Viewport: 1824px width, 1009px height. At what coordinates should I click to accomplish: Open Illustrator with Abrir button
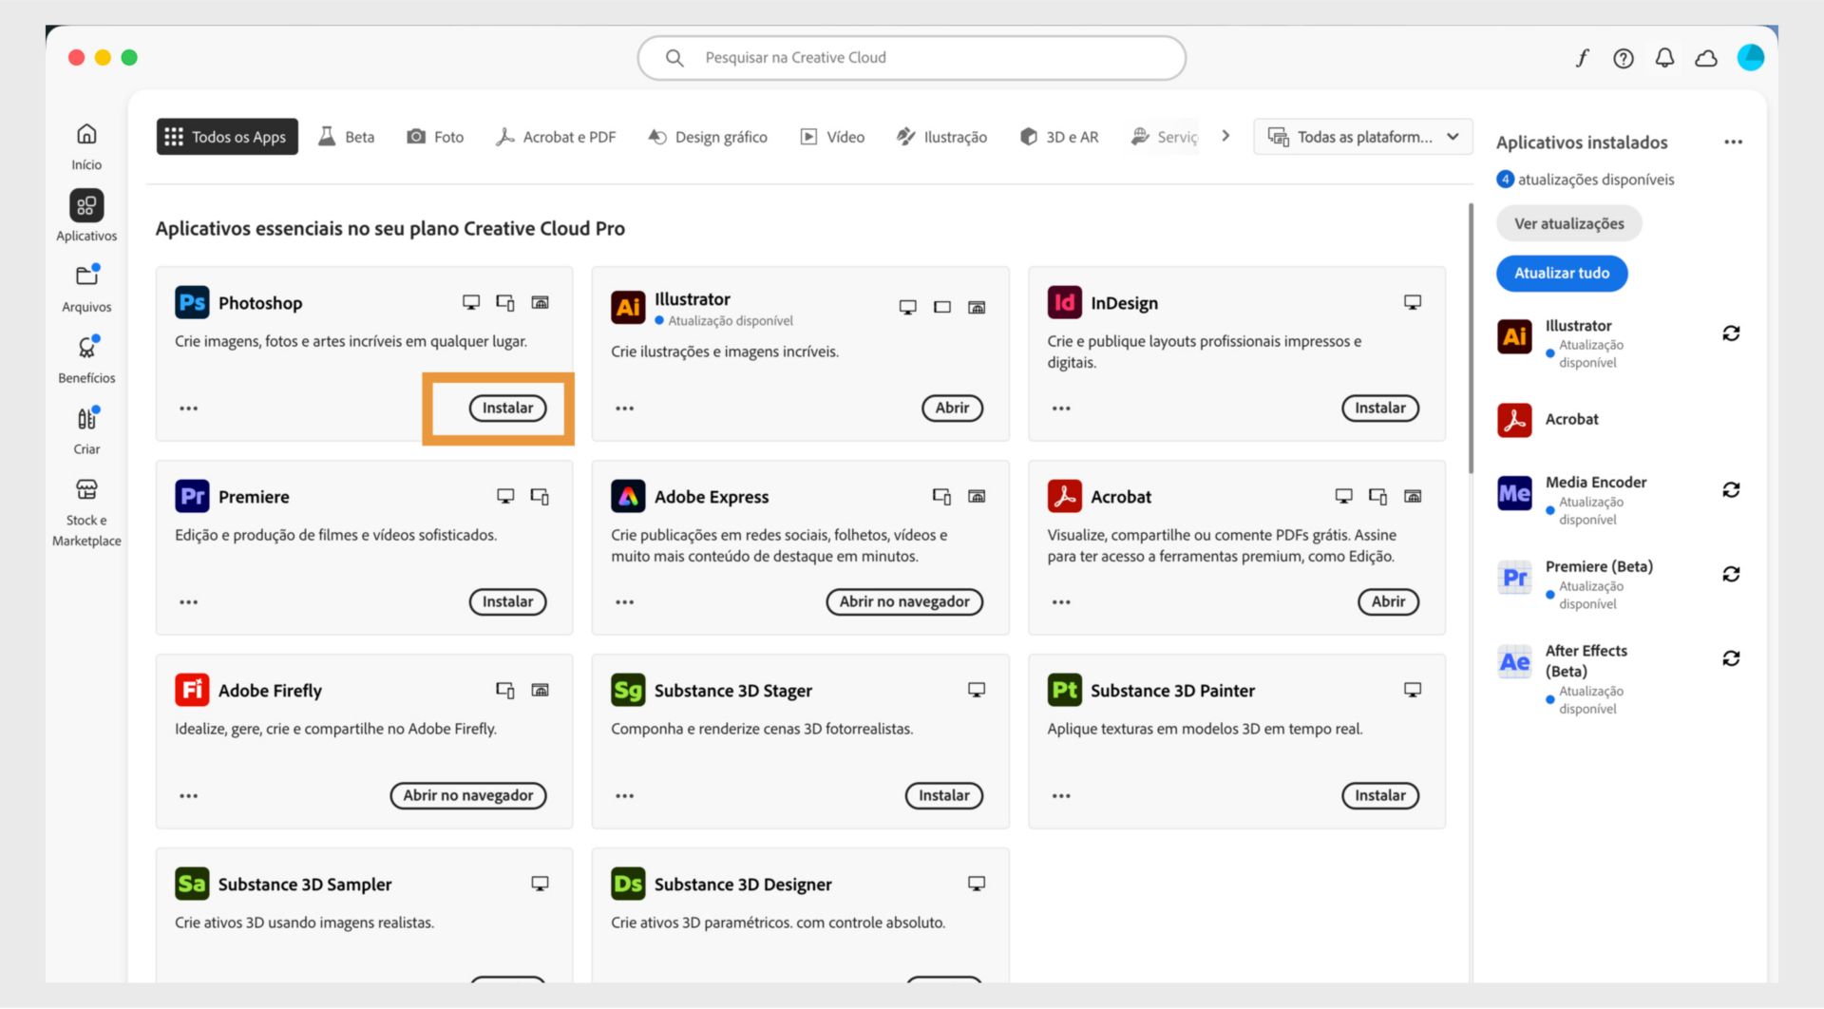(952, 409)
